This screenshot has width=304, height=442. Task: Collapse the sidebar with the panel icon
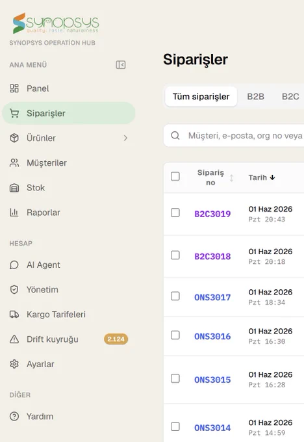(121, 65)
